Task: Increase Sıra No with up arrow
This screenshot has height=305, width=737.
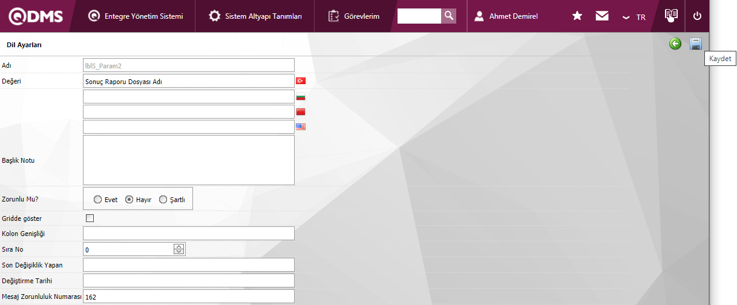Action: 179,246
